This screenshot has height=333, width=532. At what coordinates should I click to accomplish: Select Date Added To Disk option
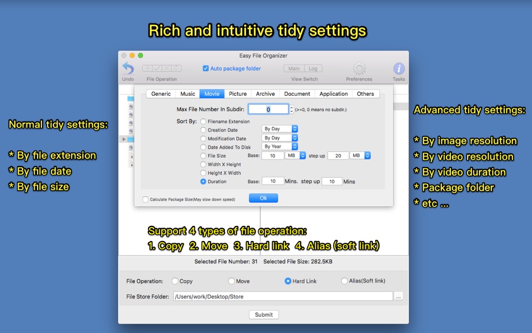click(x=203, y=147)
